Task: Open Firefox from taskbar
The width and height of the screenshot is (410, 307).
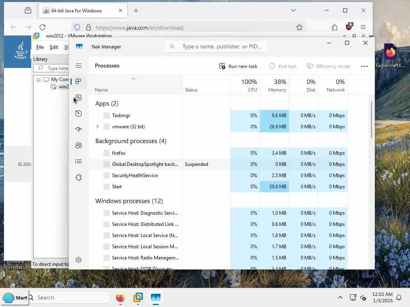Action: 120,297
